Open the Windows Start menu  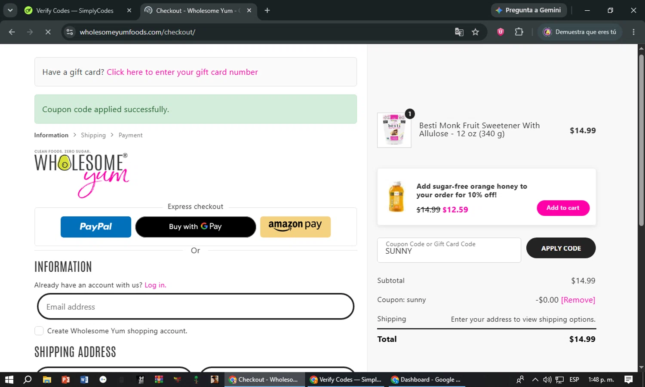(9, 380)
